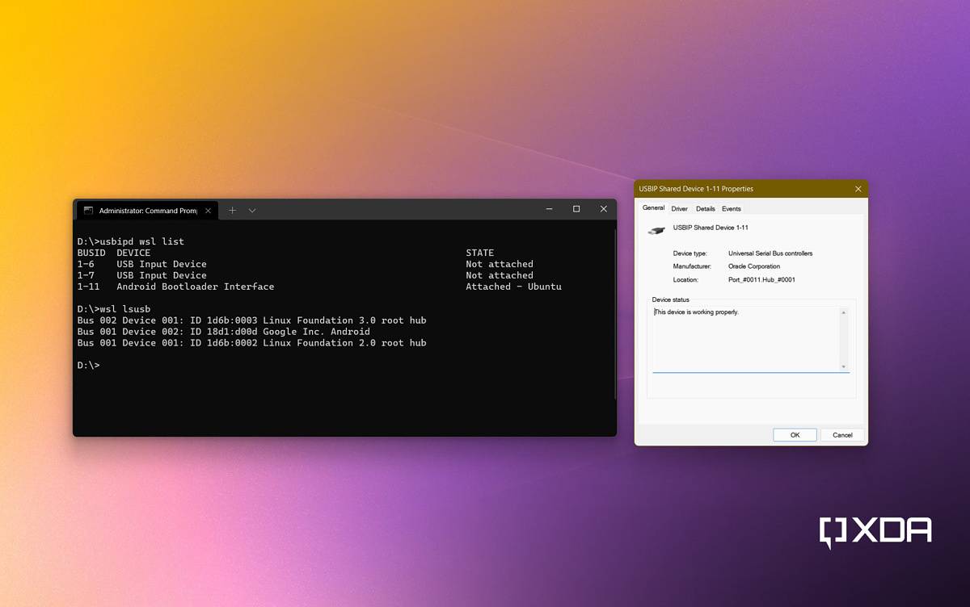Click the USB device icon in Properties
Image resolution: width=970 pixels, height=607 pixels.
[656, 230]
